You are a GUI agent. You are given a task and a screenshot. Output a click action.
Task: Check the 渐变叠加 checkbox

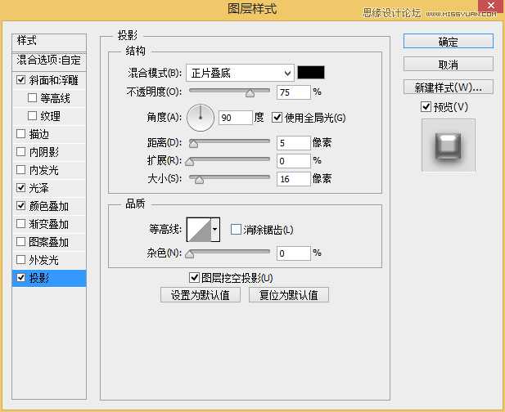coord(21,223)
